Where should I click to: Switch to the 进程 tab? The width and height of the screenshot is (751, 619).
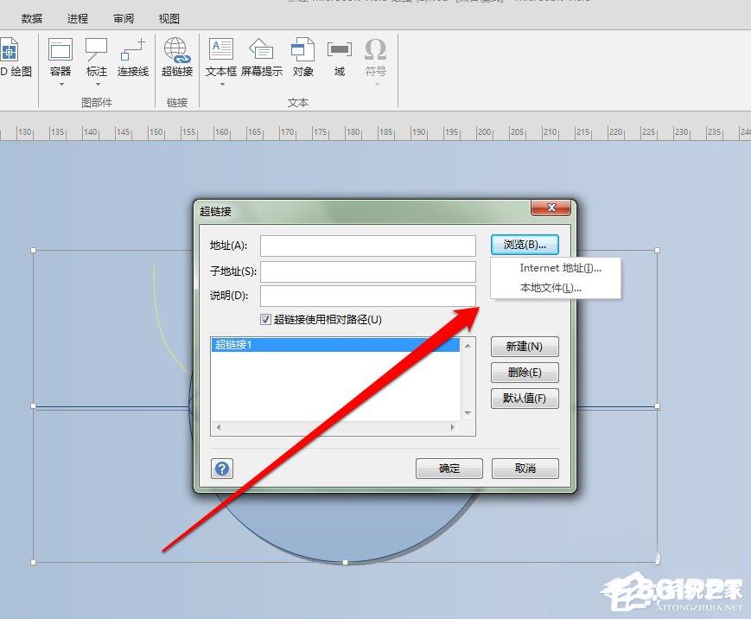coord(78,19)
